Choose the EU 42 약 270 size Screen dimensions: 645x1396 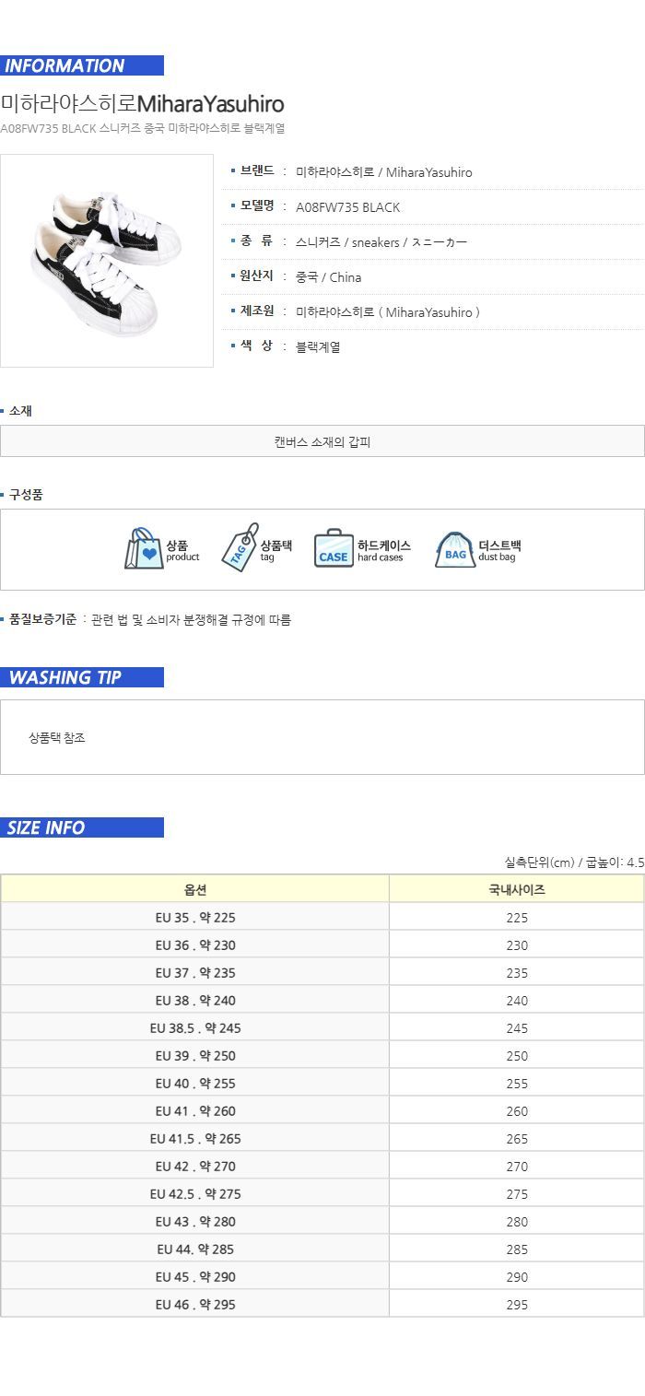(x=195, y=1167)
